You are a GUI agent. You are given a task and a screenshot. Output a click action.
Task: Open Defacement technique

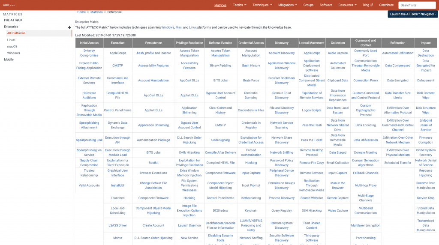(x=426, y=80)
